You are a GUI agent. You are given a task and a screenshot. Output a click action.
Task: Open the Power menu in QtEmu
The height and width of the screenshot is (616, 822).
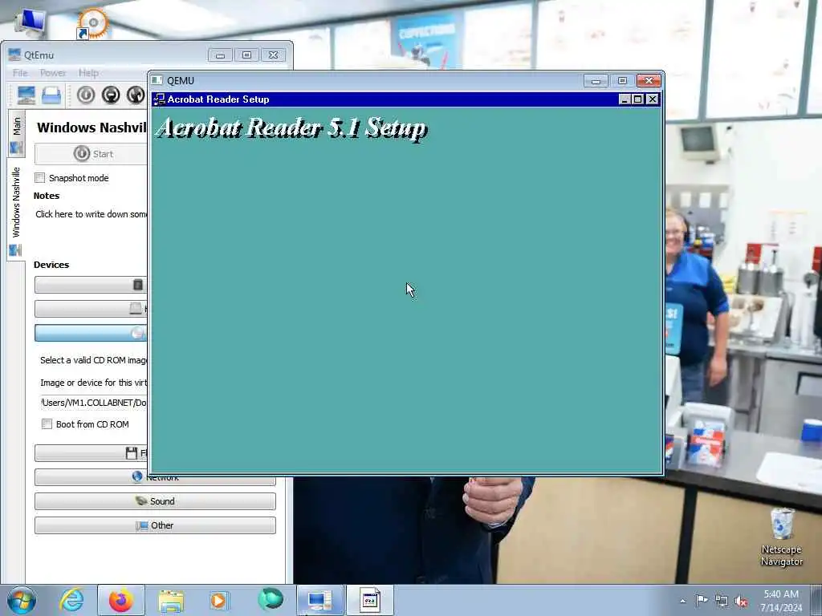(x=53, y=73)
